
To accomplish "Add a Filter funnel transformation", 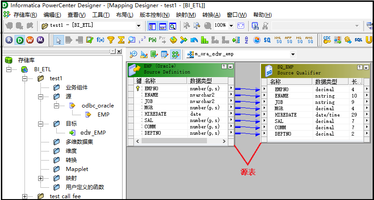I will [111, 40].
